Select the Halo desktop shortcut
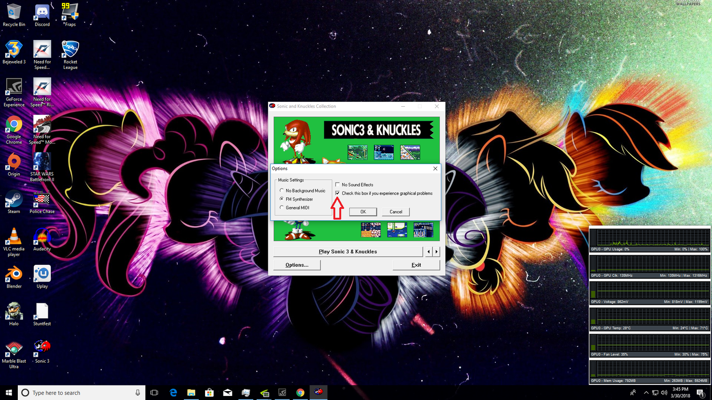The width and height of the screenshot is (712, 400). coord(14,314)
